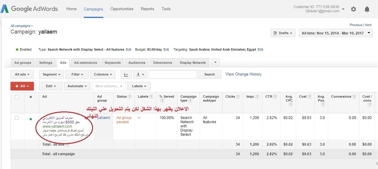Screen dimensions: 378x169
Task: Check the yallaem.com ad row checkbox
Action: coord(17,118)
